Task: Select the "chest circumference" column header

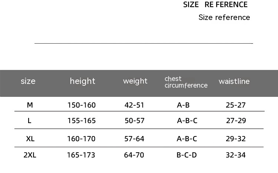Action: [186, 82]
